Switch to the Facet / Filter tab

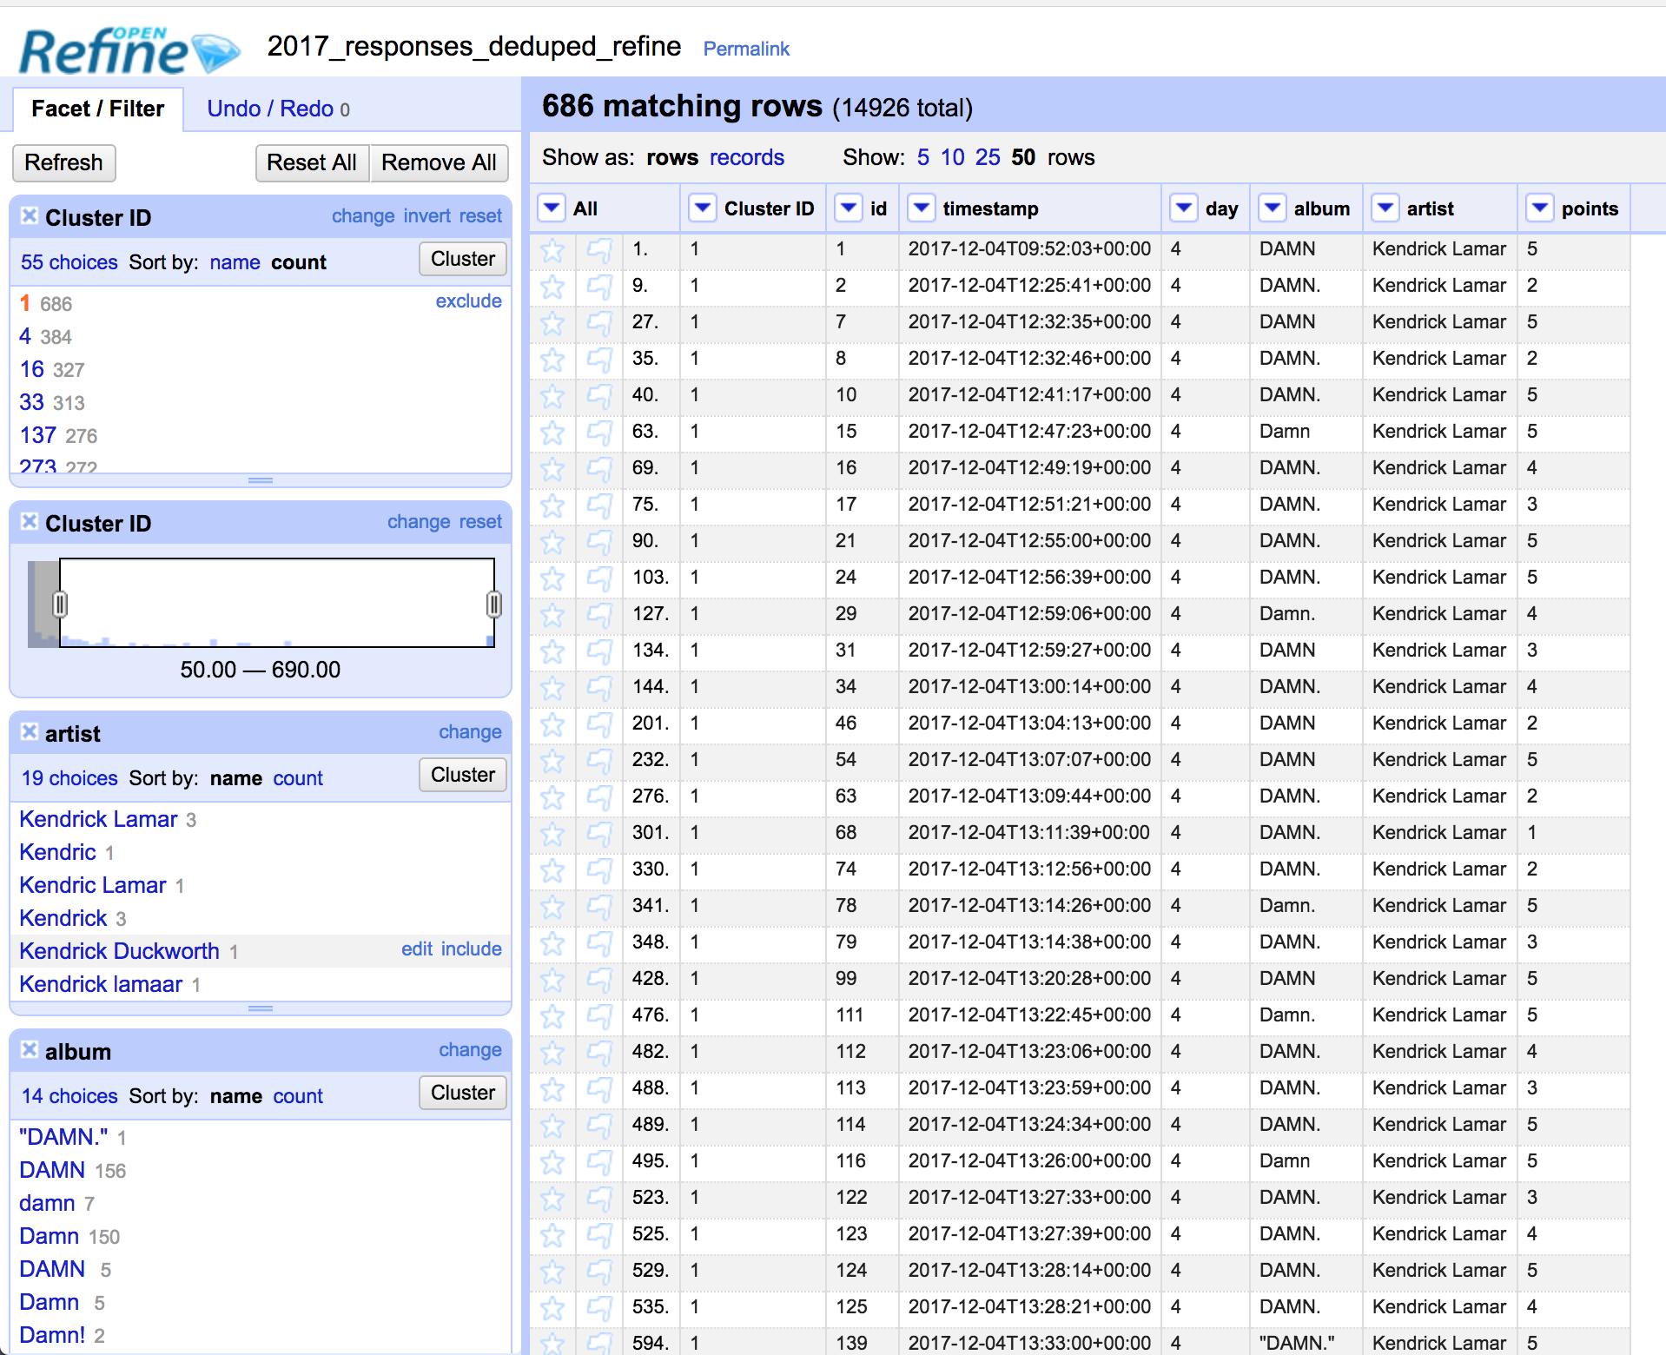(x=98, y=109)
